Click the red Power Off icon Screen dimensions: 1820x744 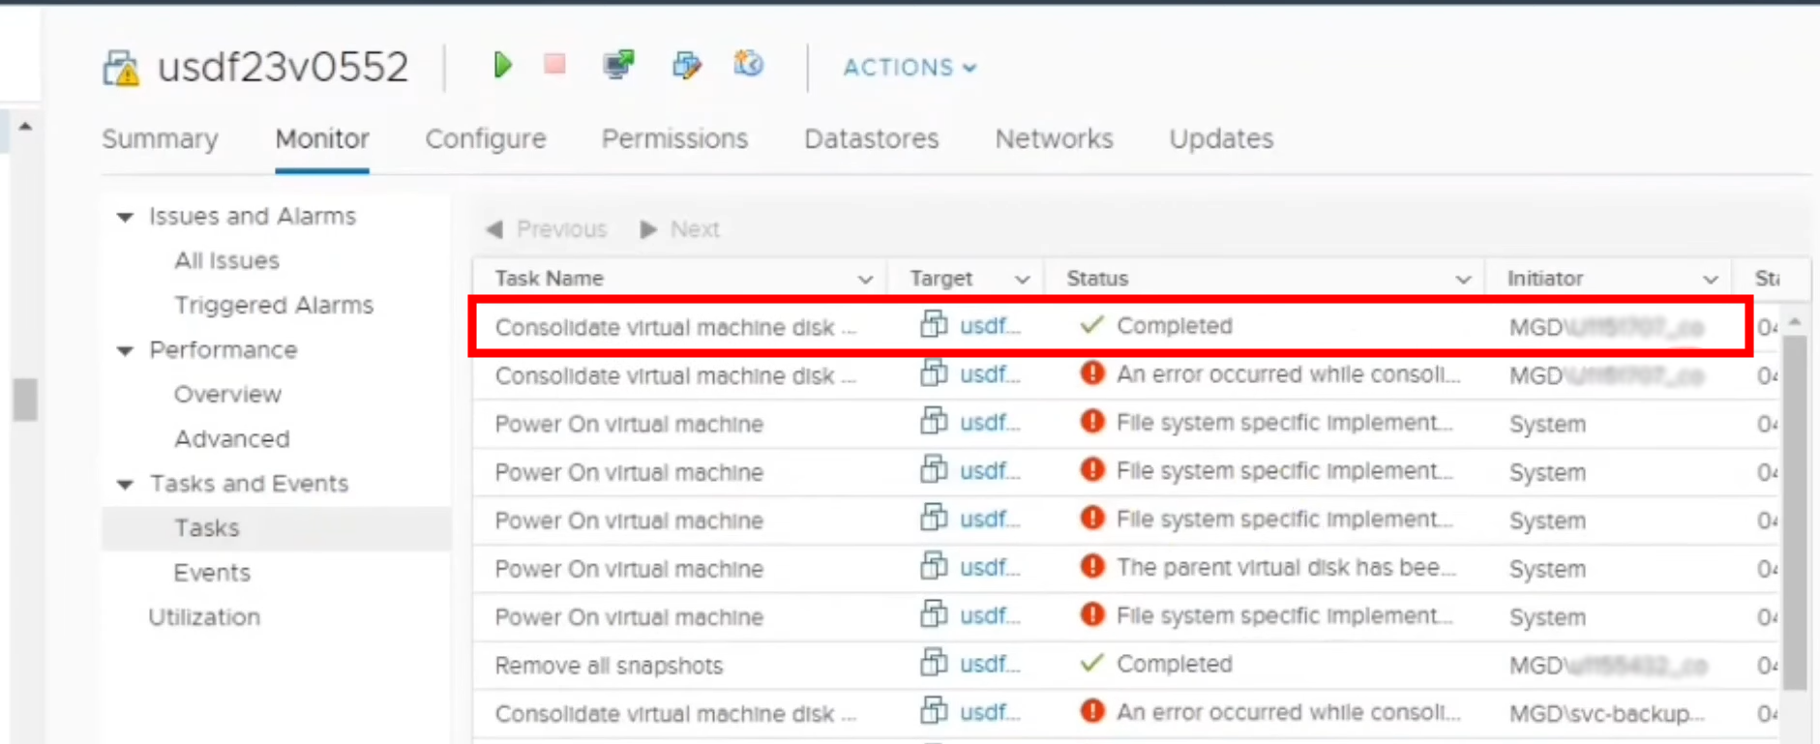click(554, 65)
